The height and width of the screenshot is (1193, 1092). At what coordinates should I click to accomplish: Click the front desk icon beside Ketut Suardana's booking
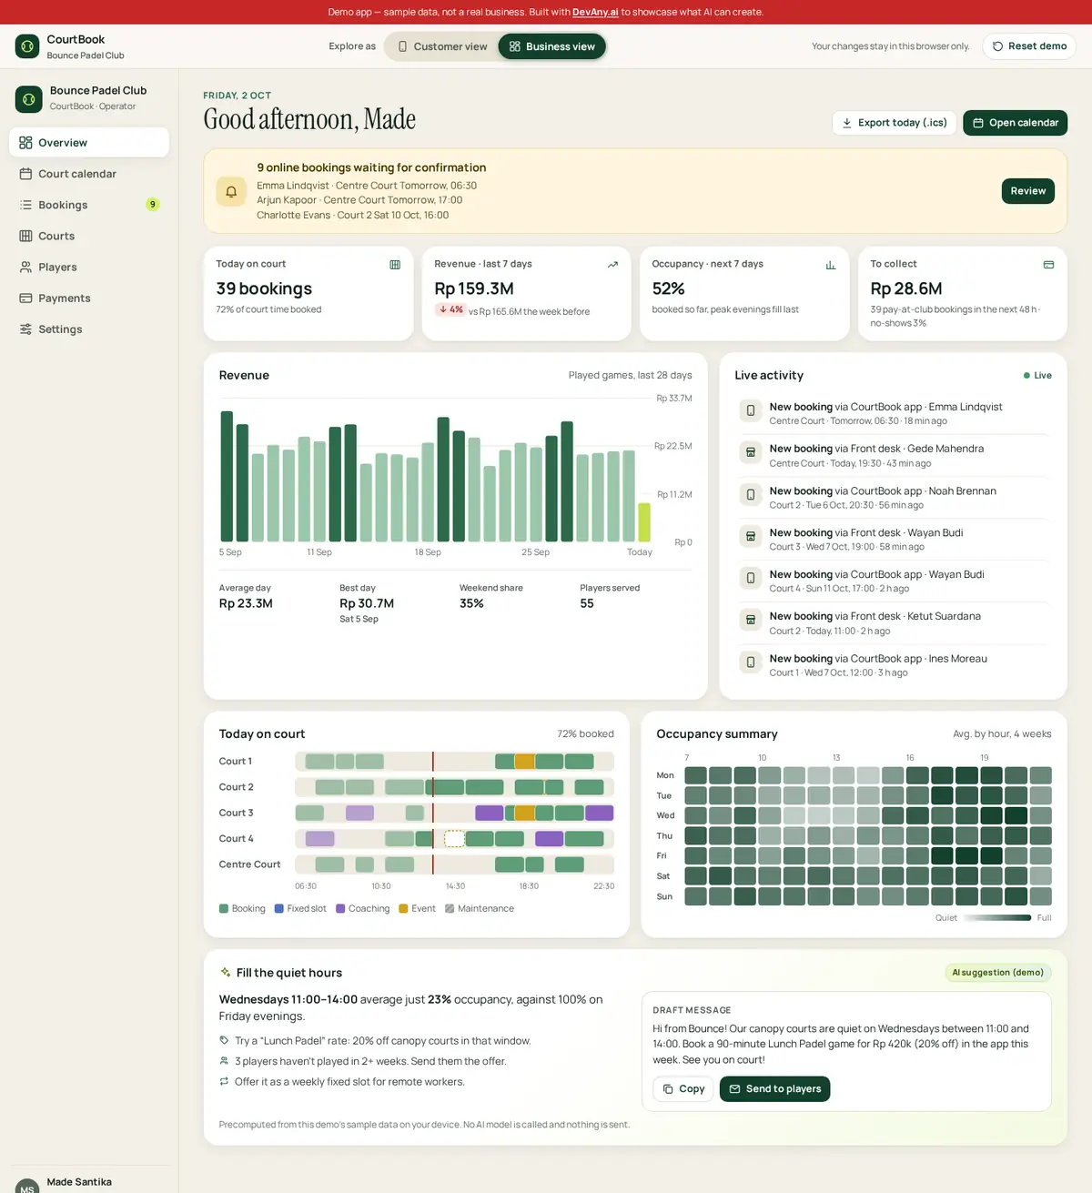point(751,620)
